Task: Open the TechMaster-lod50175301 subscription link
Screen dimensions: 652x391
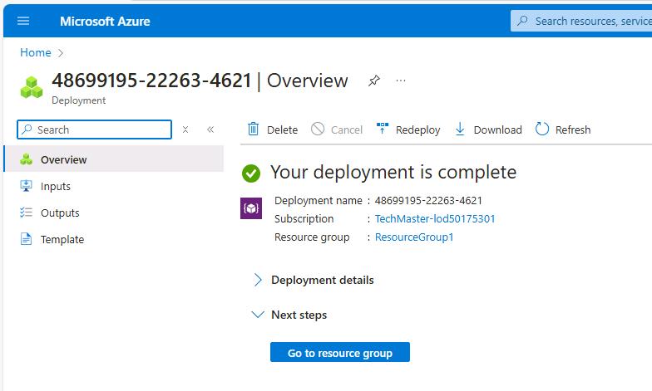Action: tap(435, 219)
